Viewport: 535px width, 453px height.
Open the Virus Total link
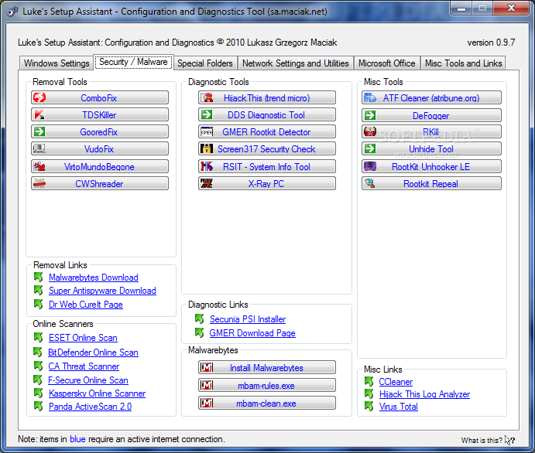click(x=399, y=407)
